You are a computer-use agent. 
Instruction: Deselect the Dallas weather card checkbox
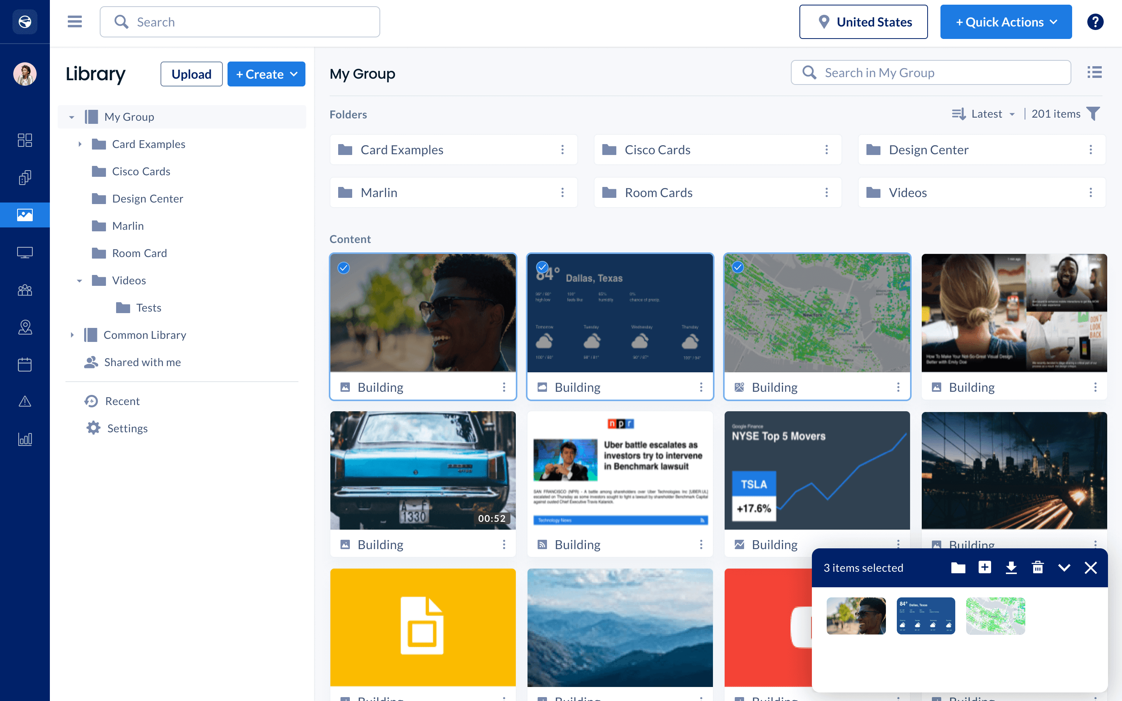coord(542,267)
